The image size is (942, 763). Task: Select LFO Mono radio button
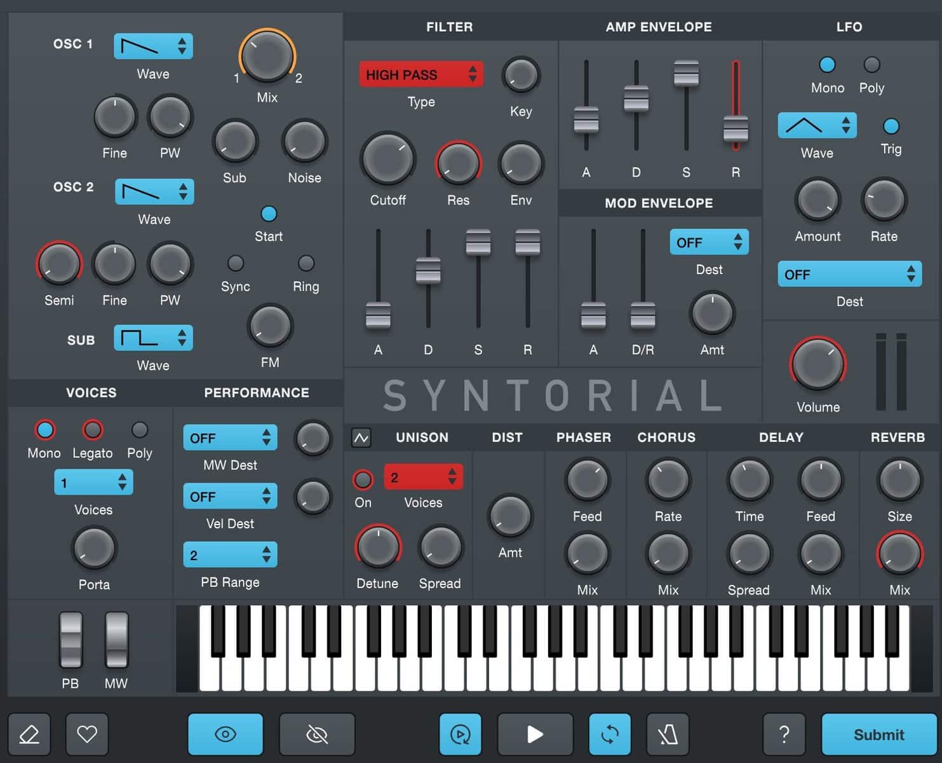click(827, 64)
